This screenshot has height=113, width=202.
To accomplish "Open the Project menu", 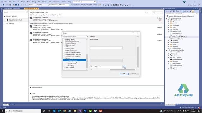I will click(23, 2).
